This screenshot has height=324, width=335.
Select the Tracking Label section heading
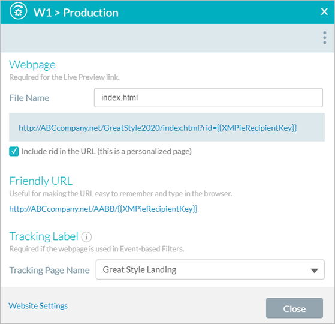44,236
